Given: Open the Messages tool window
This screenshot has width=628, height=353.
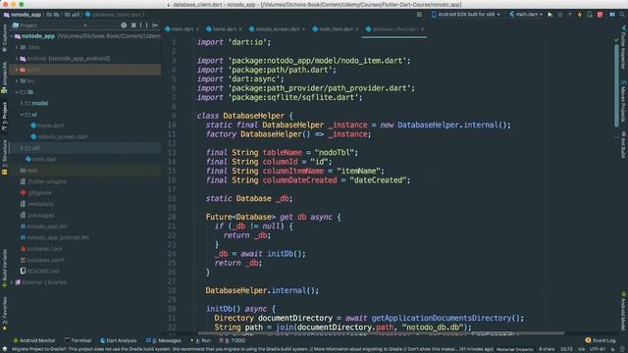Looking at the screenshot, I should pos(164,340).
